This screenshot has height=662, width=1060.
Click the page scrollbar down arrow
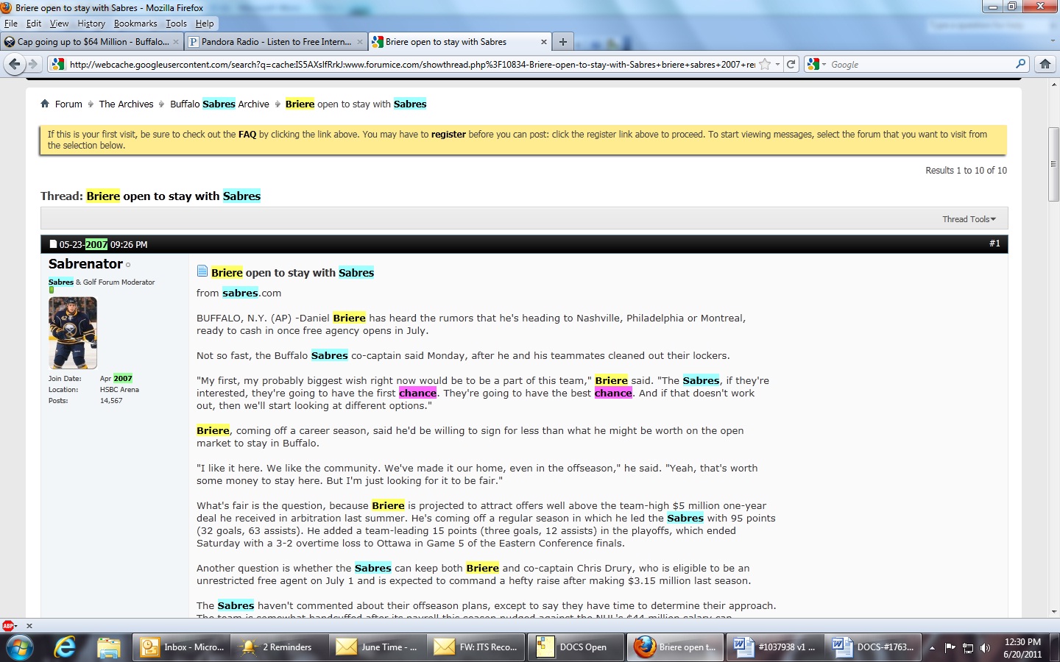[1053, 611]
